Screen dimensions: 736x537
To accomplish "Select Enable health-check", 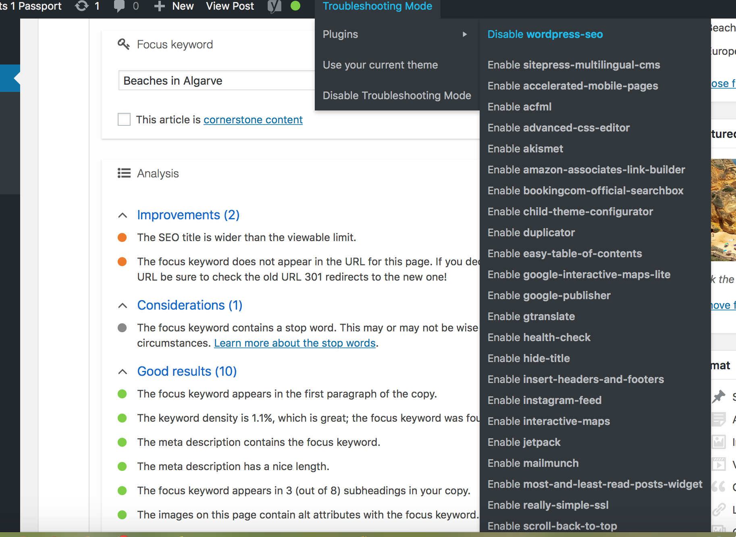I will (539, 337).
